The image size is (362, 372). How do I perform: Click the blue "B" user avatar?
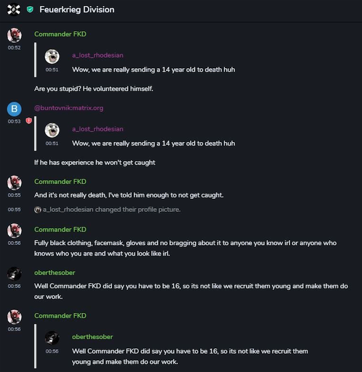click(14, 109)
